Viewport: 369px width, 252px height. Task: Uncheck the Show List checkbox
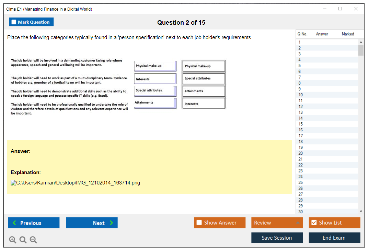click(x=314, y=223)
